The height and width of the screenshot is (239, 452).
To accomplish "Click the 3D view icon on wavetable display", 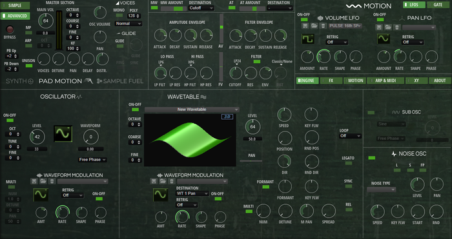I will (227, 117).
